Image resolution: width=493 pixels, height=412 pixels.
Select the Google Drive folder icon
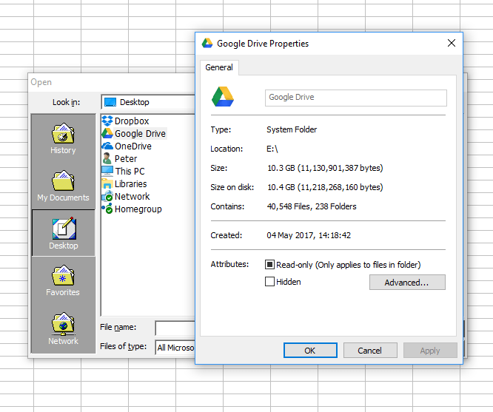[107, 133]
